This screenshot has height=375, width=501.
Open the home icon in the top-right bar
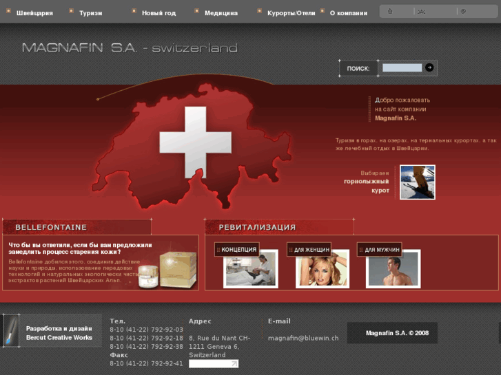[x=390, y=12]
